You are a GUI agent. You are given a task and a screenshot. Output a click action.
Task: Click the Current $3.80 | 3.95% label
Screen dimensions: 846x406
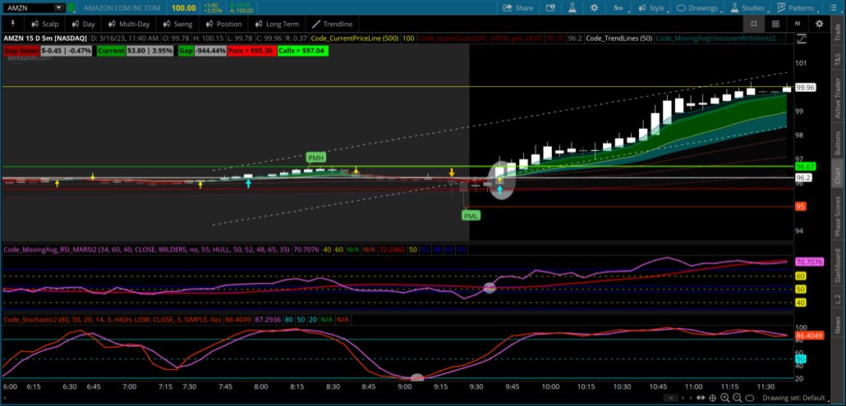136,50
